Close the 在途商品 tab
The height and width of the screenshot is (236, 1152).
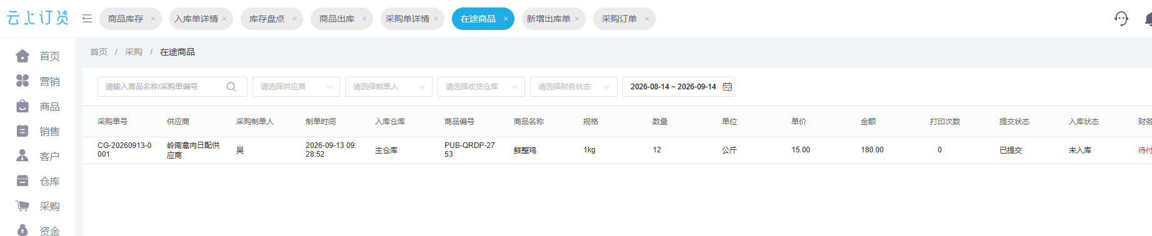(x=506, y=19)
